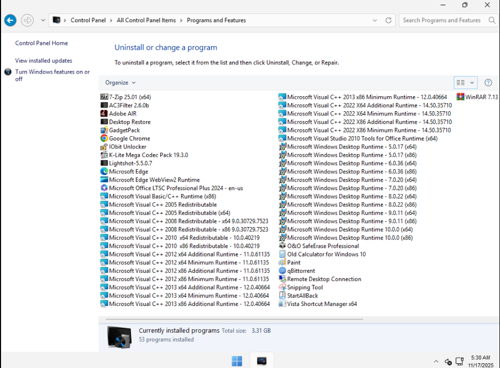Screen dimensions: 500x368
Task: Click the muted volume tray icon
Action: tap(448, 362)
